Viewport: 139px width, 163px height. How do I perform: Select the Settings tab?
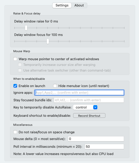click(62, 5)
